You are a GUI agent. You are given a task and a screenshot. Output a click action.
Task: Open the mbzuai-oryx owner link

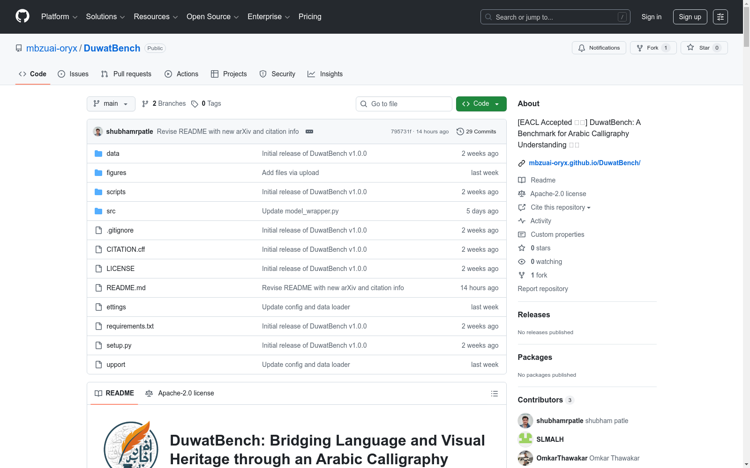point(52,48)
